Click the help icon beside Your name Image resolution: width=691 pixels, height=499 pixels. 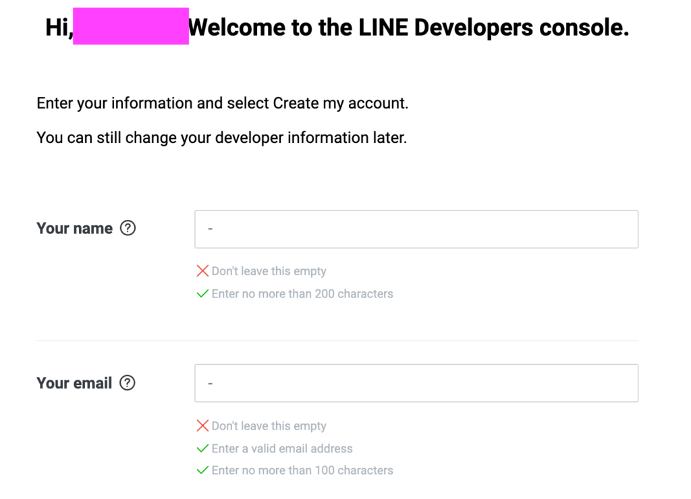click(128, 228)
